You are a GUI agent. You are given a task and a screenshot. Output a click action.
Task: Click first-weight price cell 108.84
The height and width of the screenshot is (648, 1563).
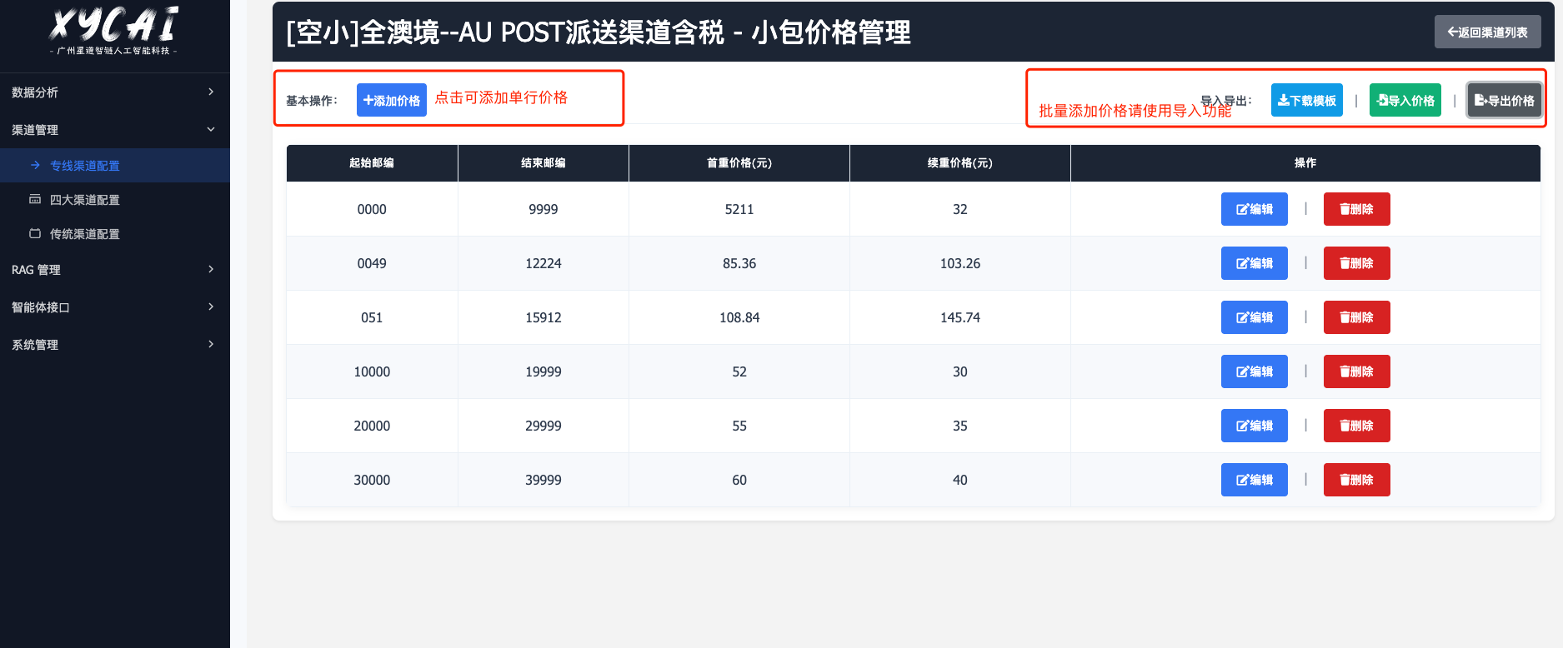coord(739,317)
